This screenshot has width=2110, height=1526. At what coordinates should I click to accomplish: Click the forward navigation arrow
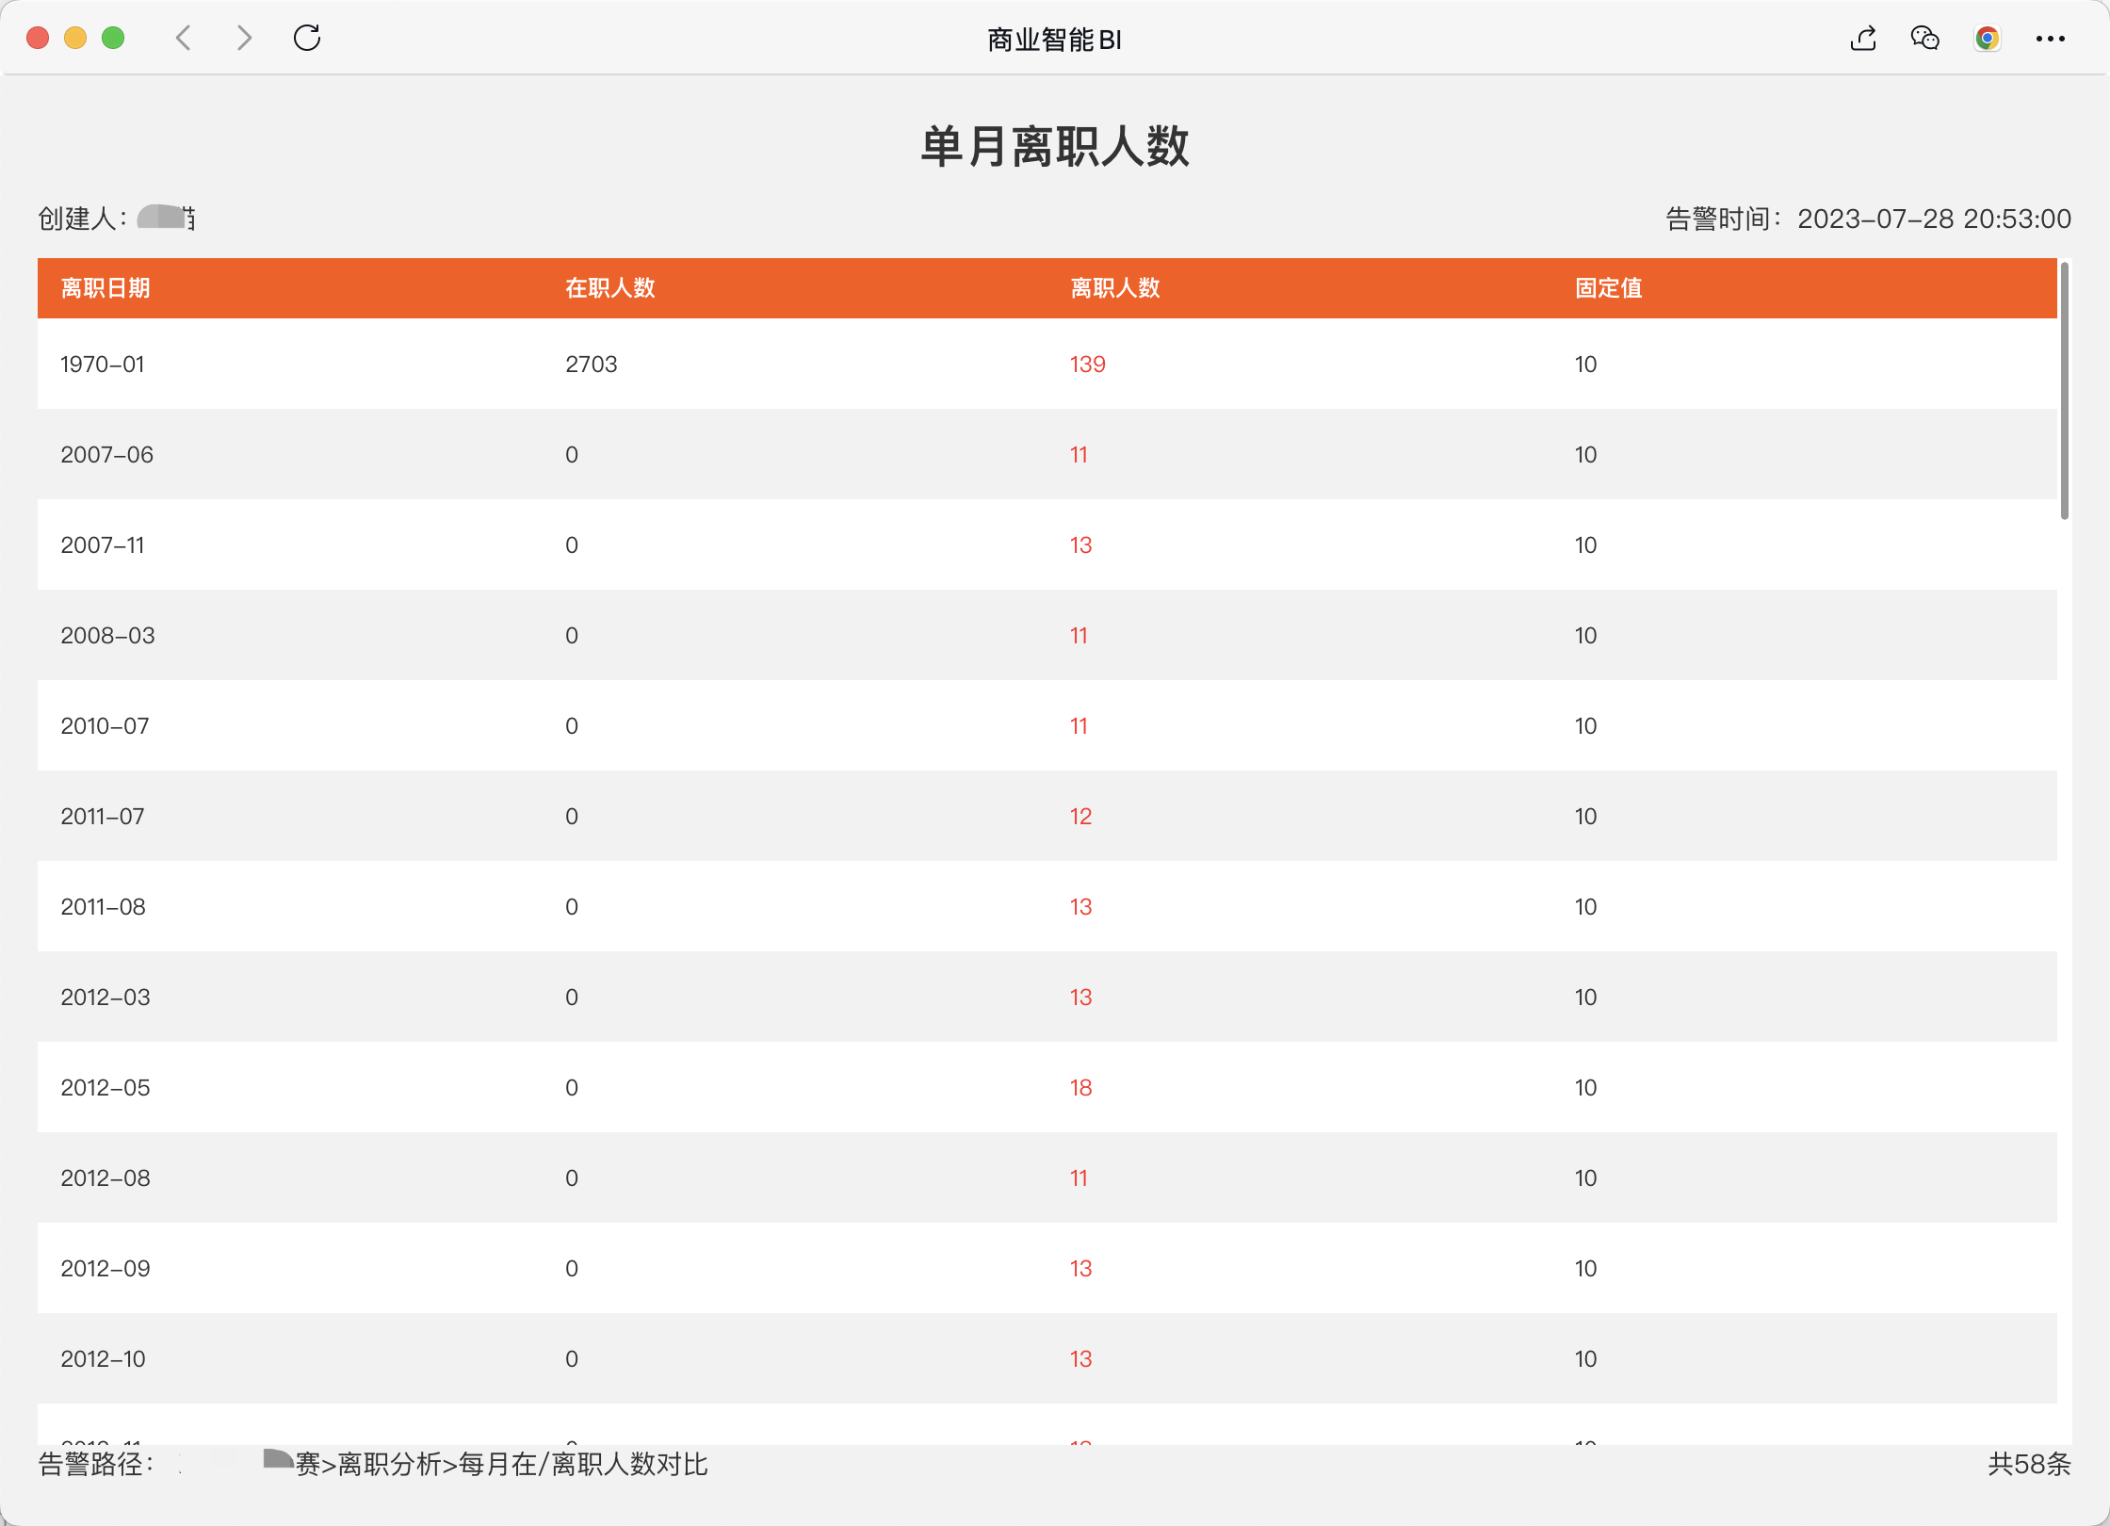(244, 38)
